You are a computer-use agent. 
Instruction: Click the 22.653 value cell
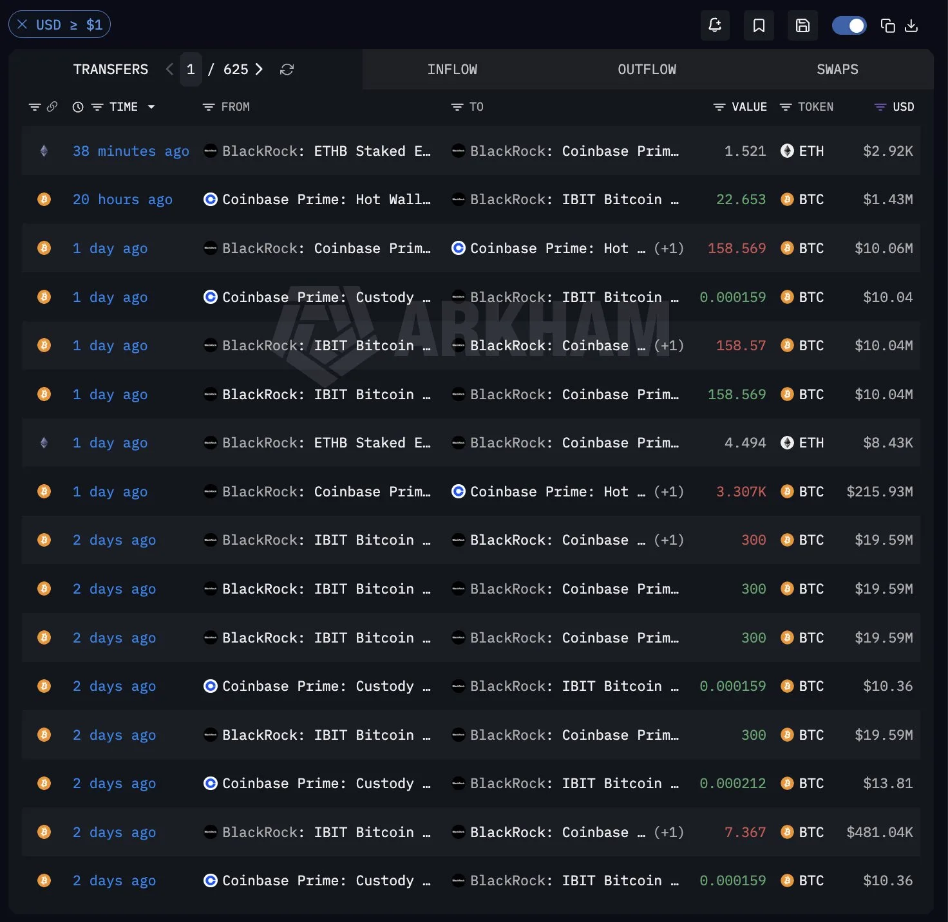coord(741,200)
